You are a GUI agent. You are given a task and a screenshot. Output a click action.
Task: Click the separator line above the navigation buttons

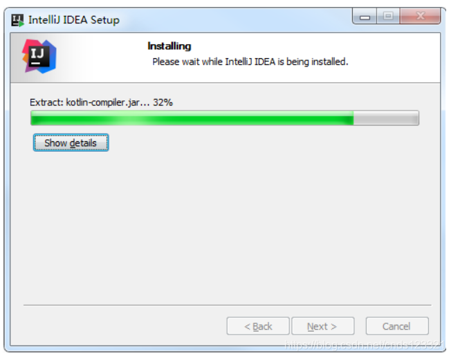(228, 305)
